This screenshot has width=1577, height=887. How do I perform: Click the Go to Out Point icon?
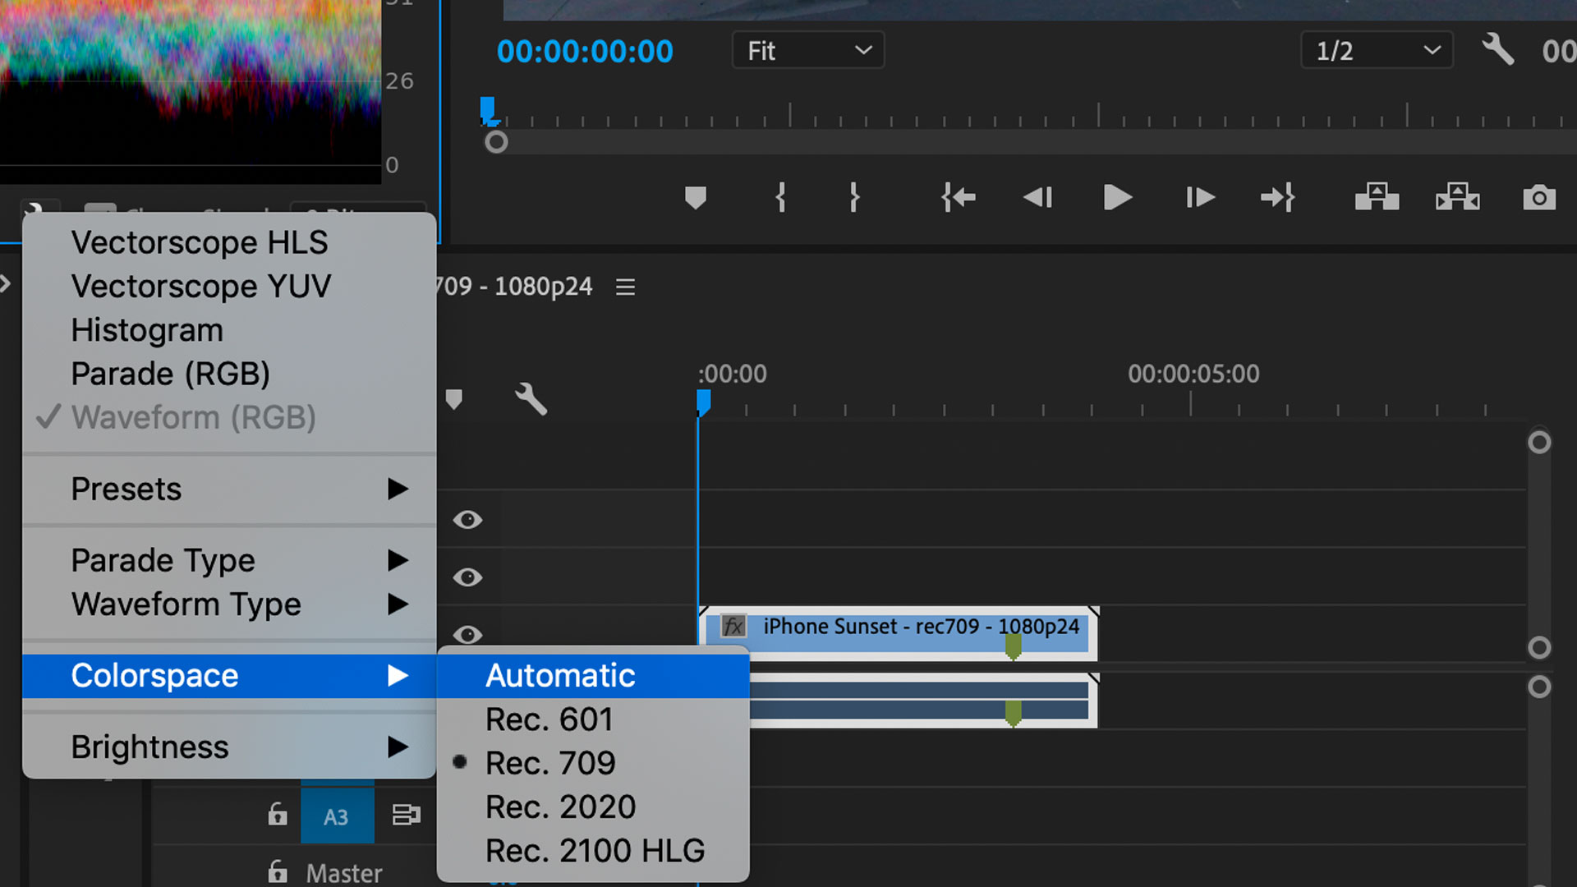pos(1278,198)
